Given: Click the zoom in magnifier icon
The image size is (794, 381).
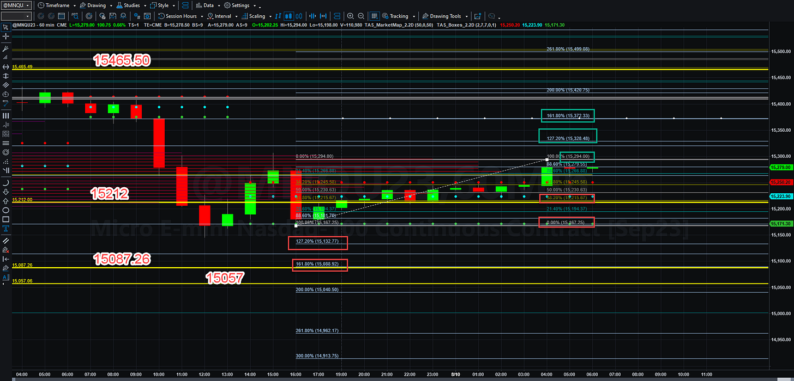Looking at the screenshot, I should click(x=350, y=16).
